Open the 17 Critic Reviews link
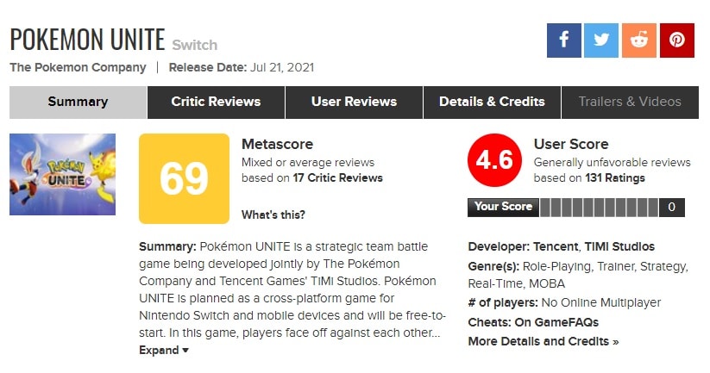The image size is (710, 373). [x=338, y=178]
